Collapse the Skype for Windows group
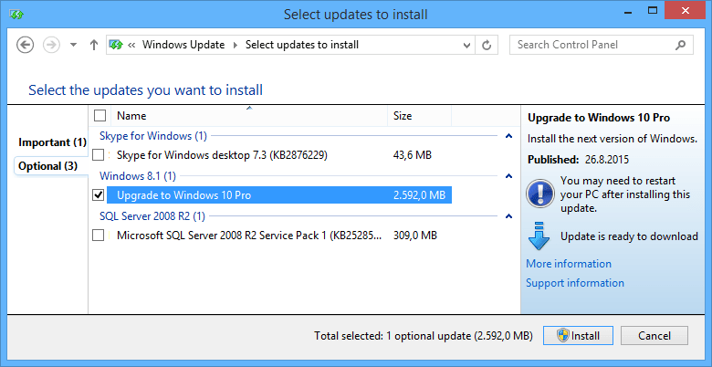The width and height of the screenshot is (712, 367). (x=509, y=136)
